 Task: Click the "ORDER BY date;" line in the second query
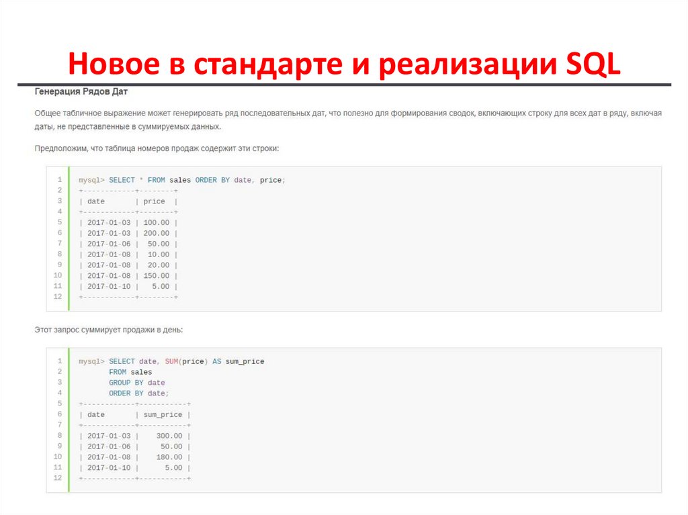[138, 393]
